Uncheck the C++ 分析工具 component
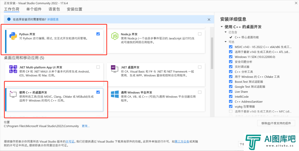Image resolution: width=299 pixels, height=151 pixels. pos(231,71)
